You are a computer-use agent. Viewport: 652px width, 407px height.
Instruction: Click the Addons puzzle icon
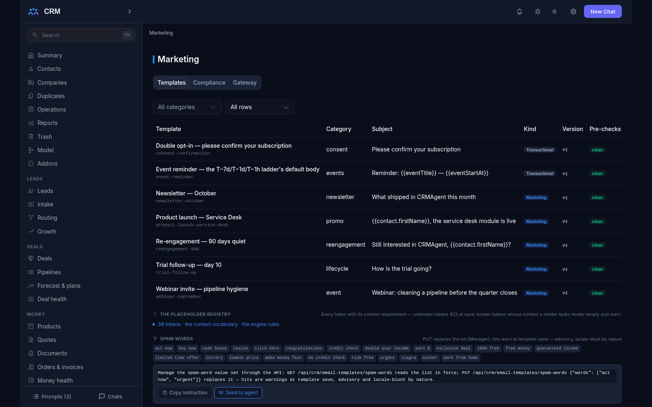point(31,164)
